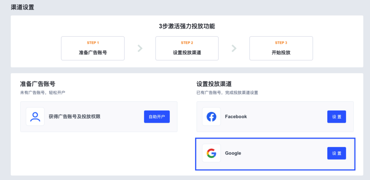The height and width of the screenshot is (180, 370).
Task: Click the 渠道设置 page title
Action: tap(22, 7)
